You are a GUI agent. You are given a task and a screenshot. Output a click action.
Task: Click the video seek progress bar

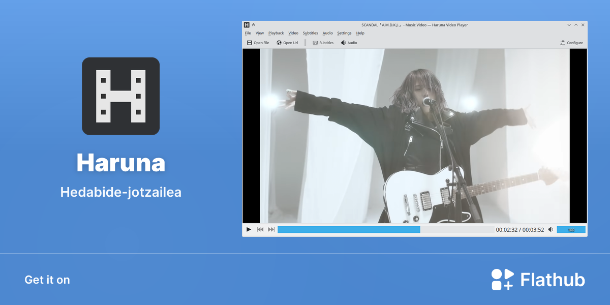(x=386, y=230)
